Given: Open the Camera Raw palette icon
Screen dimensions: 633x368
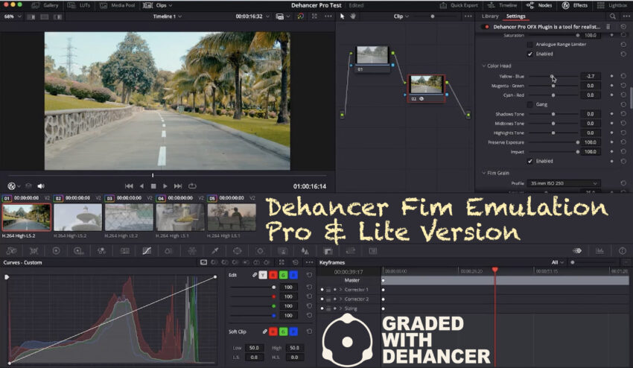Looking at the screenshot, I should tap(11, 251).
